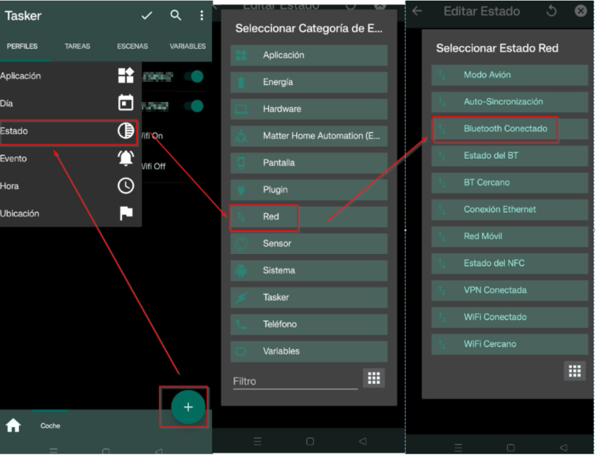Tap Android back button in right screen

tap(563, 447)
